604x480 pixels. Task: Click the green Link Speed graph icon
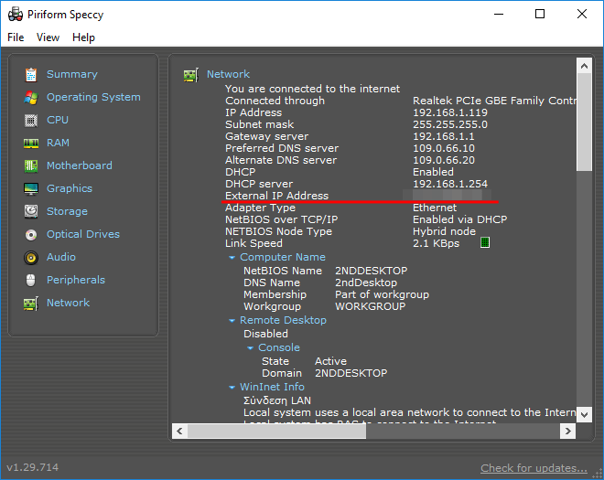(485, 242)
